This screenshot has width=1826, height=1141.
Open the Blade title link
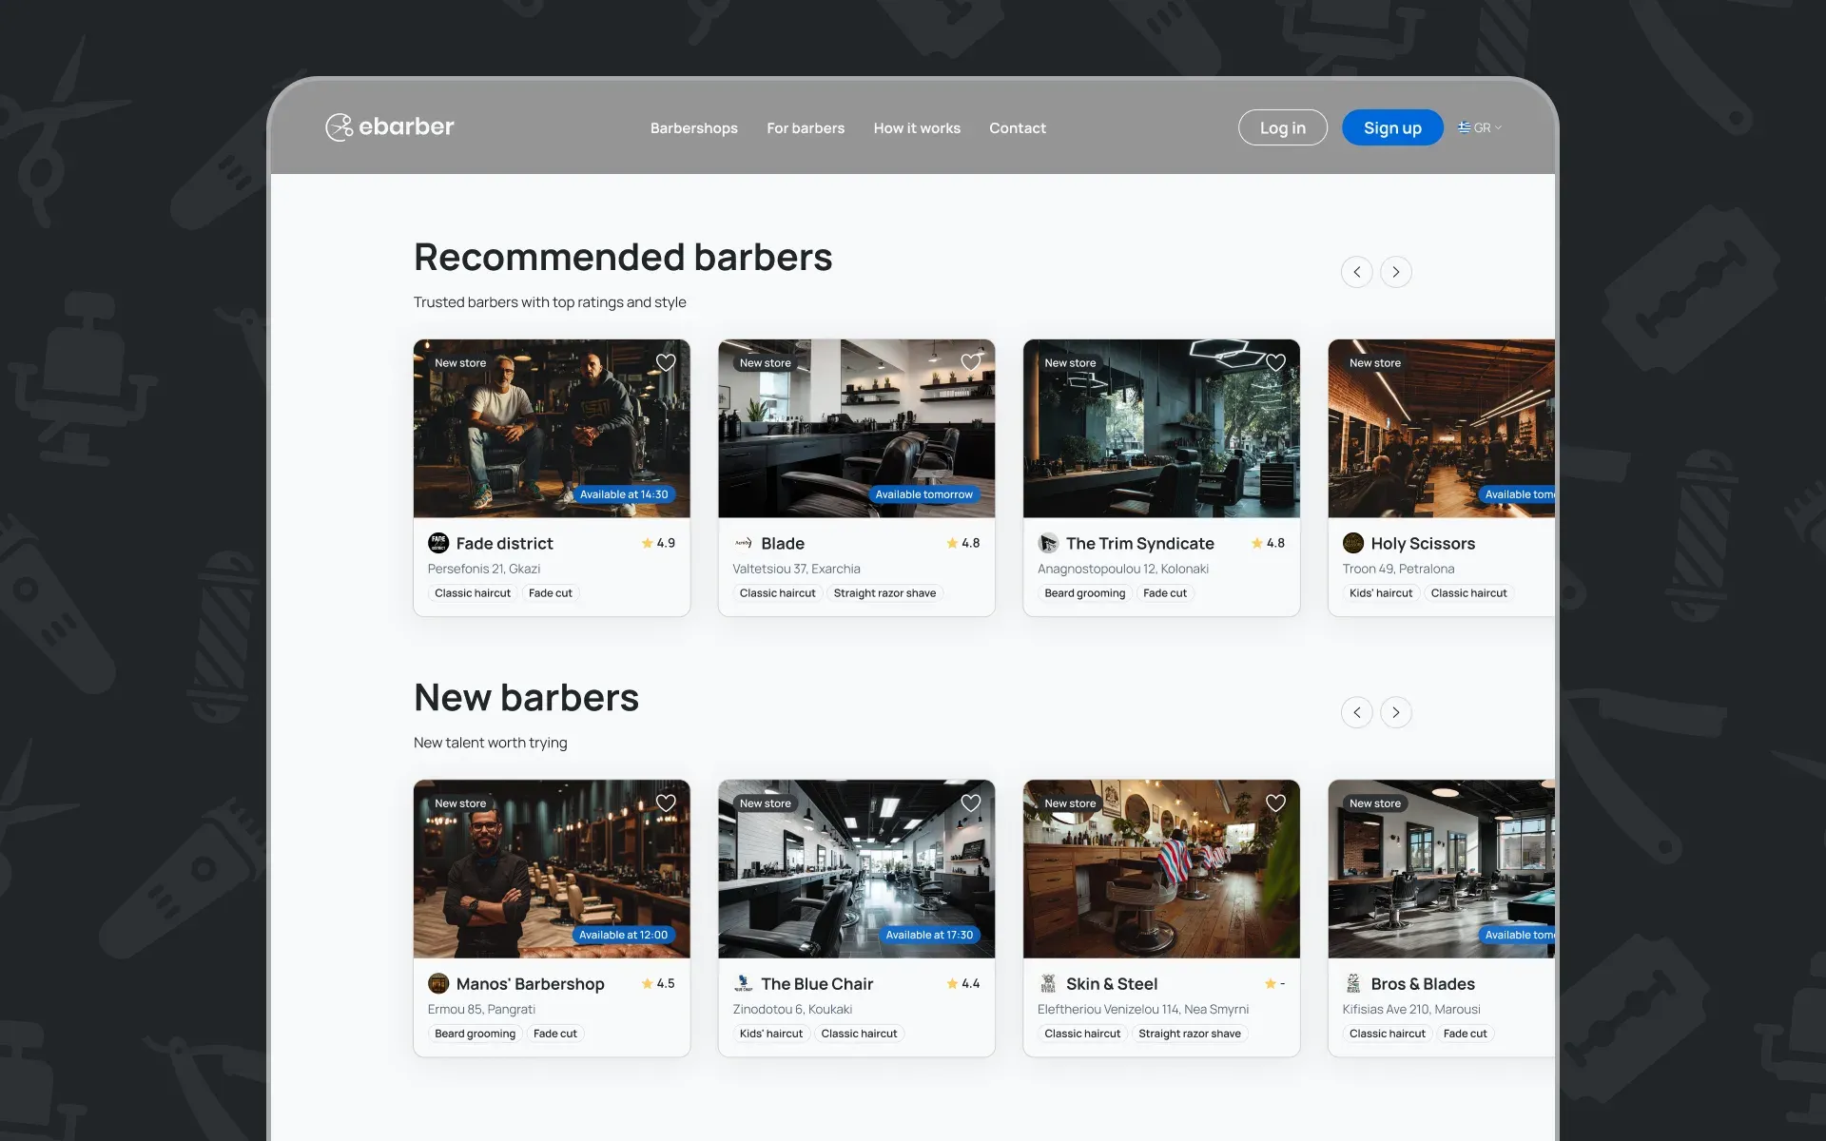(783, 543)
